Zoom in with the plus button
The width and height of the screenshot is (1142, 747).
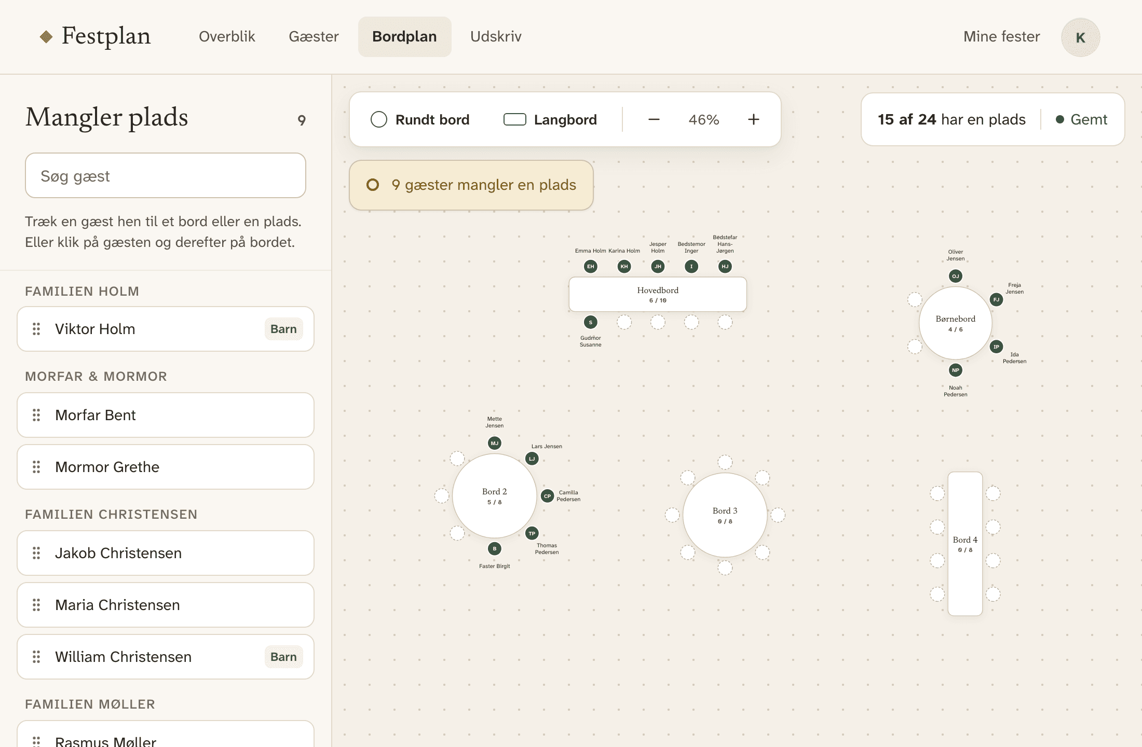coord(754,119)
